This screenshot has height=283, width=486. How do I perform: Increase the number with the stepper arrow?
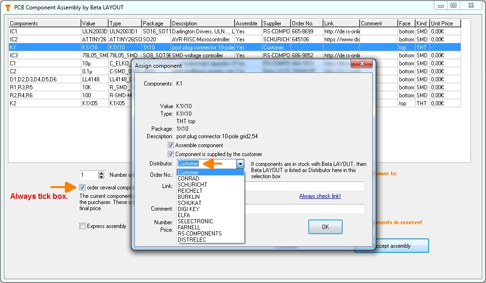point(102,173)
